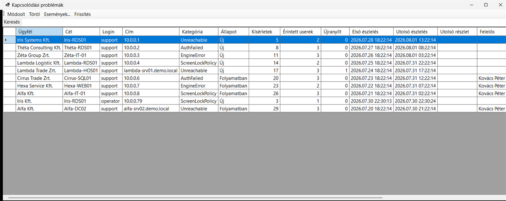Select the row header of Théta Consulting Kft.
This screenshot has width=506, height=201.
pyautogui.click(x=9, y=47)
